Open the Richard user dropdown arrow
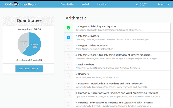Viewport: 173px width, 108px height. (x=169, y=5)
